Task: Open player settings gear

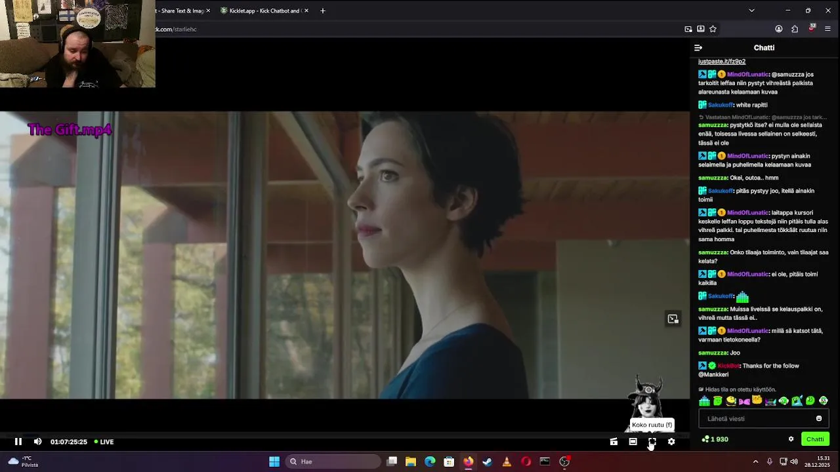Action: tap(671, 442)
